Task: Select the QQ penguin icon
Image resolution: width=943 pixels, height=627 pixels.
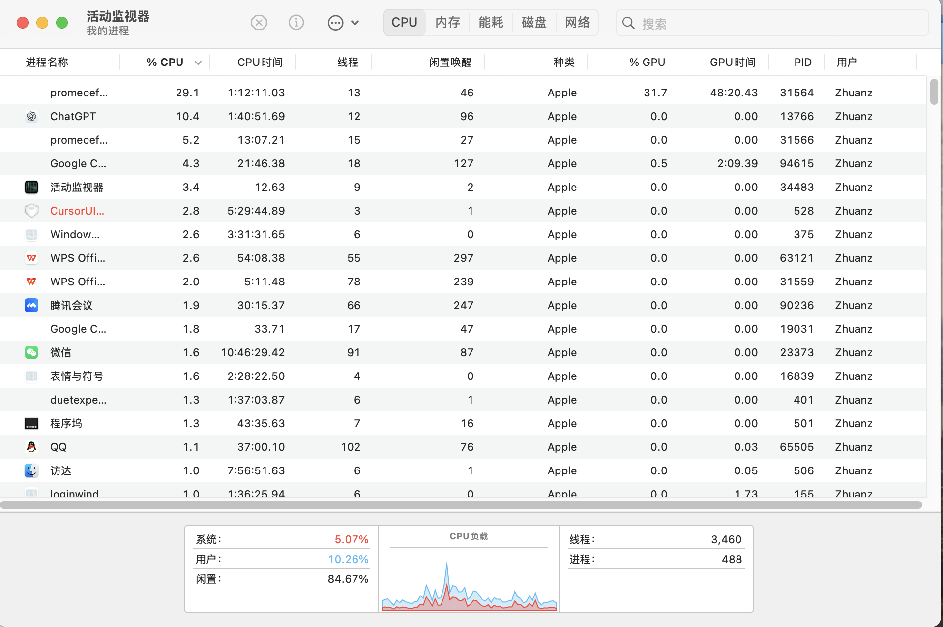Action: pos(31,447)
